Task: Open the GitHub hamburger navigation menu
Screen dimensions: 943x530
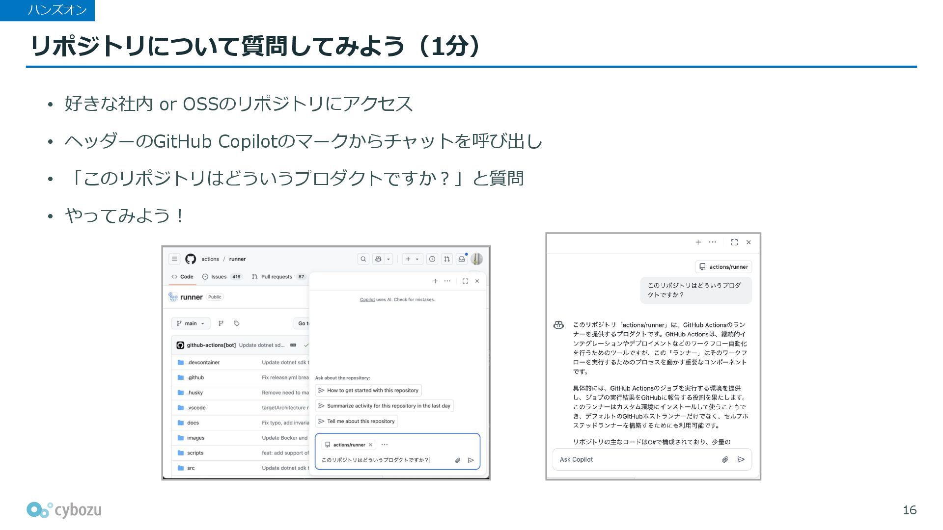Action: [x=174, y=259]
